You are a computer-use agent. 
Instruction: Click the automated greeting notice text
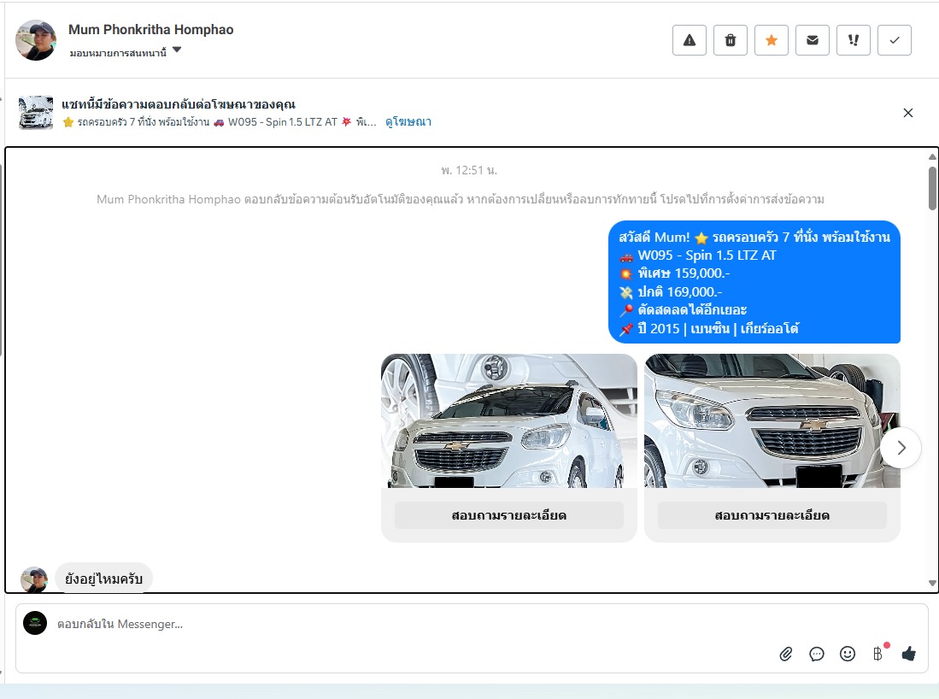461,199
